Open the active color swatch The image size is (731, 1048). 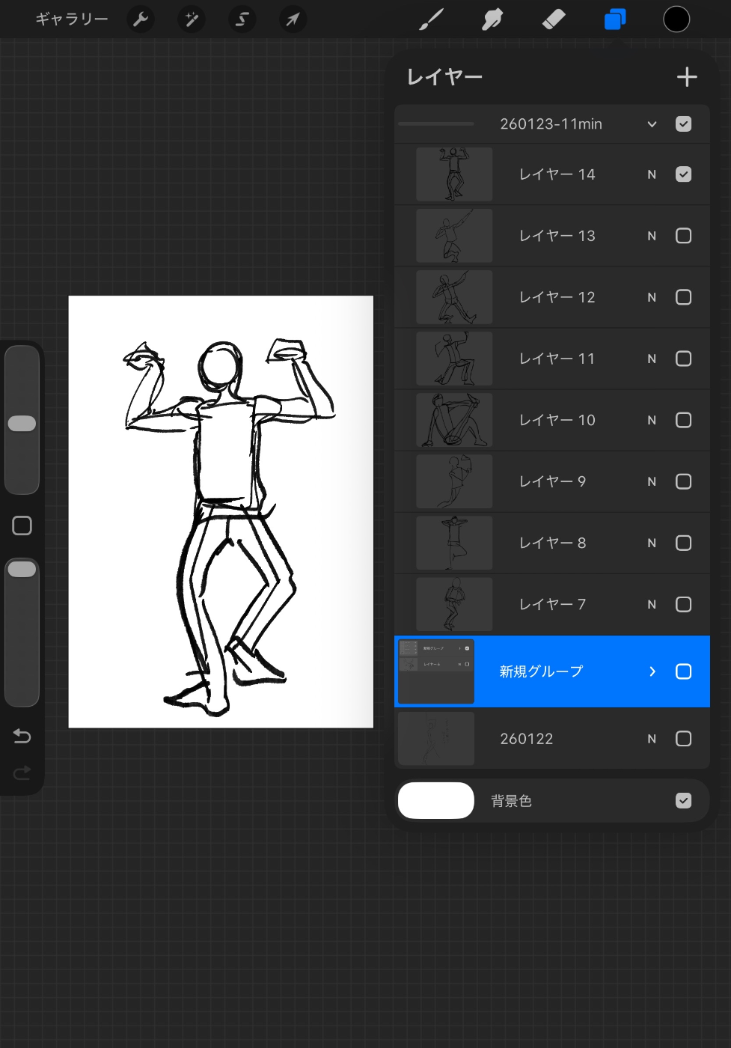[676, 19]
